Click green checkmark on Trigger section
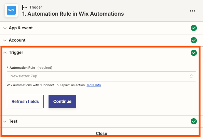 (x=194, y=53)
